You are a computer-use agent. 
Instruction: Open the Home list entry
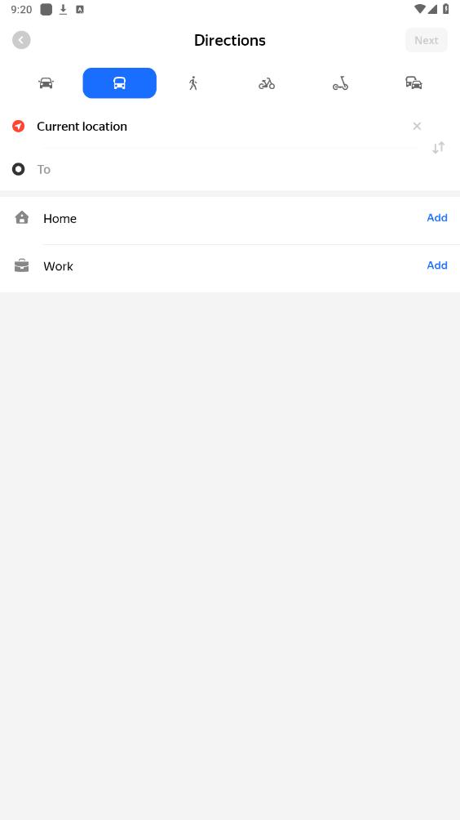tap(230, 219)
